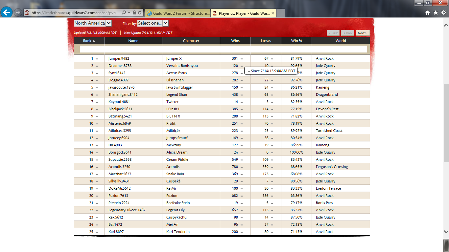Select name Supcutie.2538
Viewport: 449px width, 252px height.
pyautogui.click(x=120, y=159)
